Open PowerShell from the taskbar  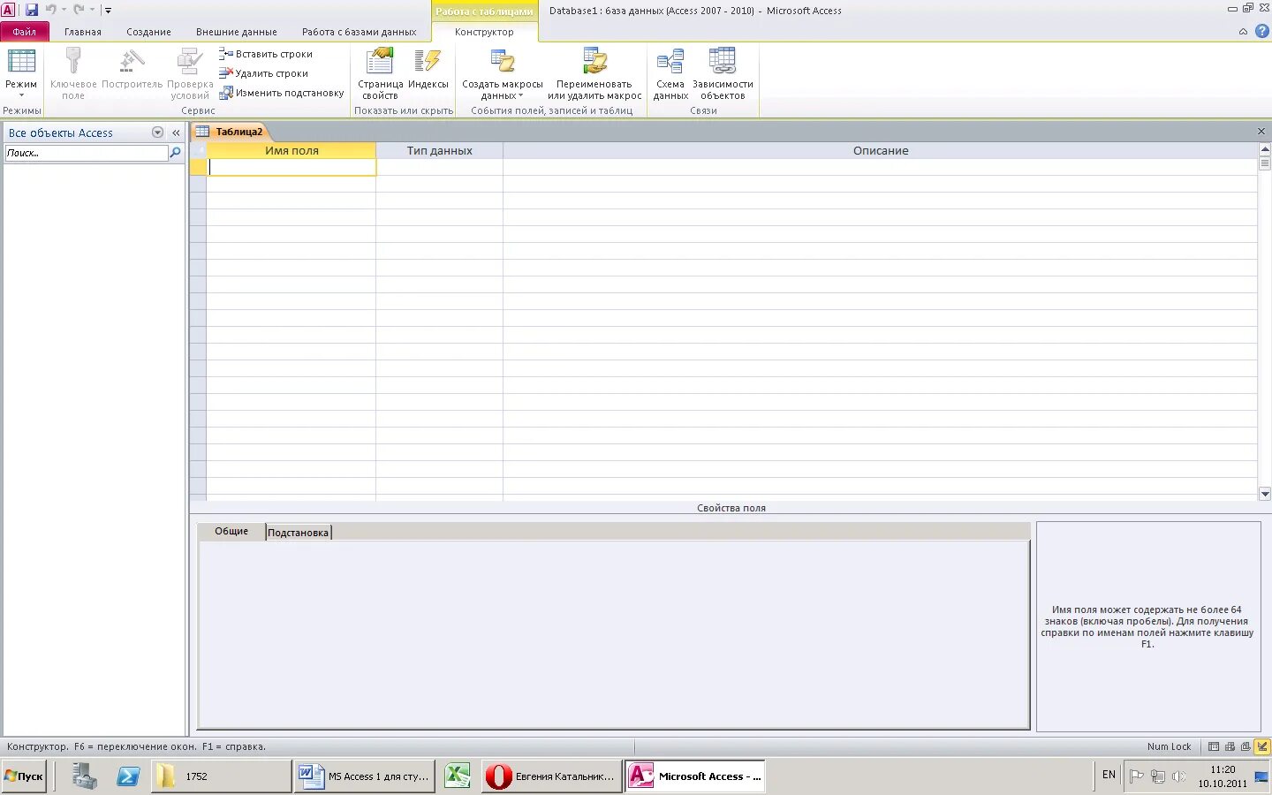pos(128,776)
